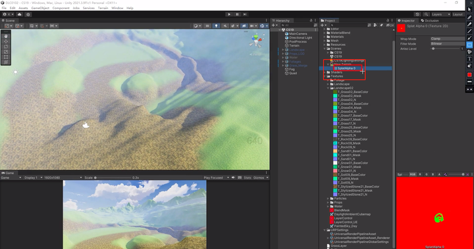
Task: Click the Play button
Action: [x=229, y=14]
